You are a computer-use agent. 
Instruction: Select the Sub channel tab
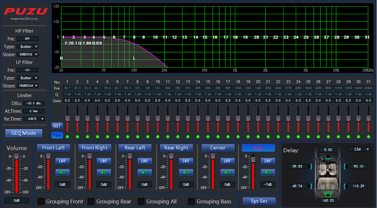(258, 148)
